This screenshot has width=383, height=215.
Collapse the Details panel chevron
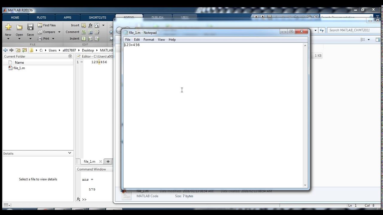pos(70,153)
